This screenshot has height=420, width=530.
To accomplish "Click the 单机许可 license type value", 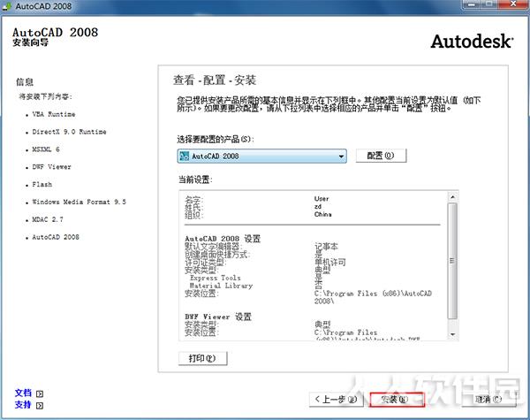I will [x=329, y=262].
